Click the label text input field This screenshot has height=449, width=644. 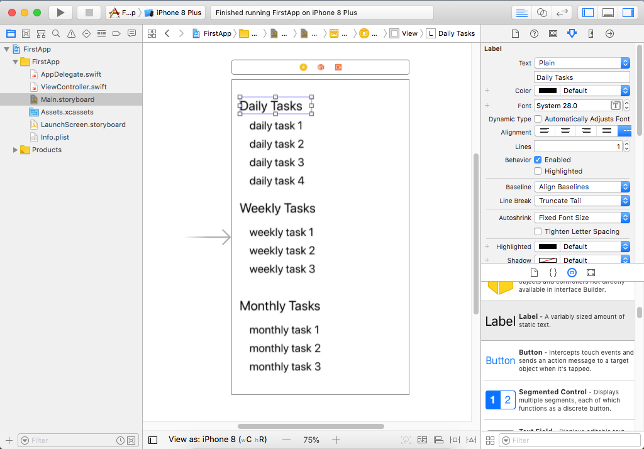pyautogui.click(x=582, y=77)
